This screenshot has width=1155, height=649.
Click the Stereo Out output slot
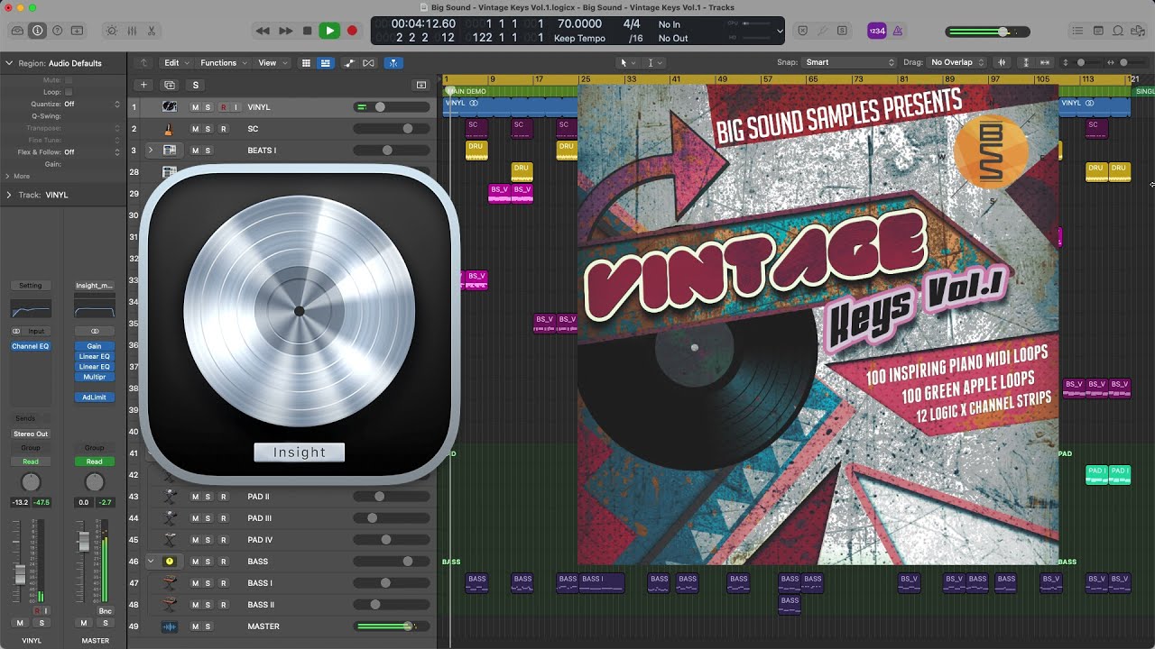tap(31, 434)
